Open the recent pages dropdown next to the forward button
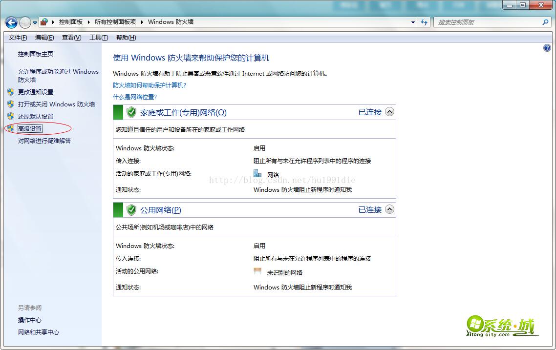 [35, 23]
